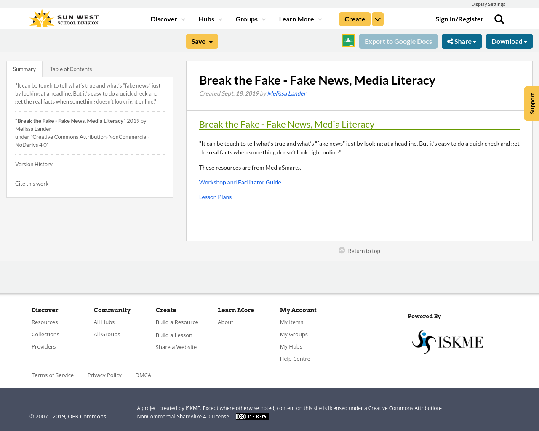539x431 pixels.
Task: View the Version History
Action: click(x=34, y=163)
